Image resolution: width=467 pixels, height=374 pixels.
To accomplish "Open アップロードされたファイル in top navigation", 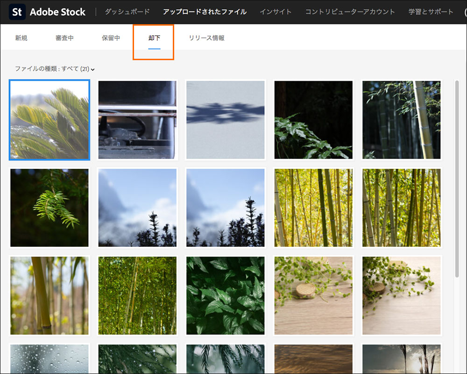I will click(205, 12).
